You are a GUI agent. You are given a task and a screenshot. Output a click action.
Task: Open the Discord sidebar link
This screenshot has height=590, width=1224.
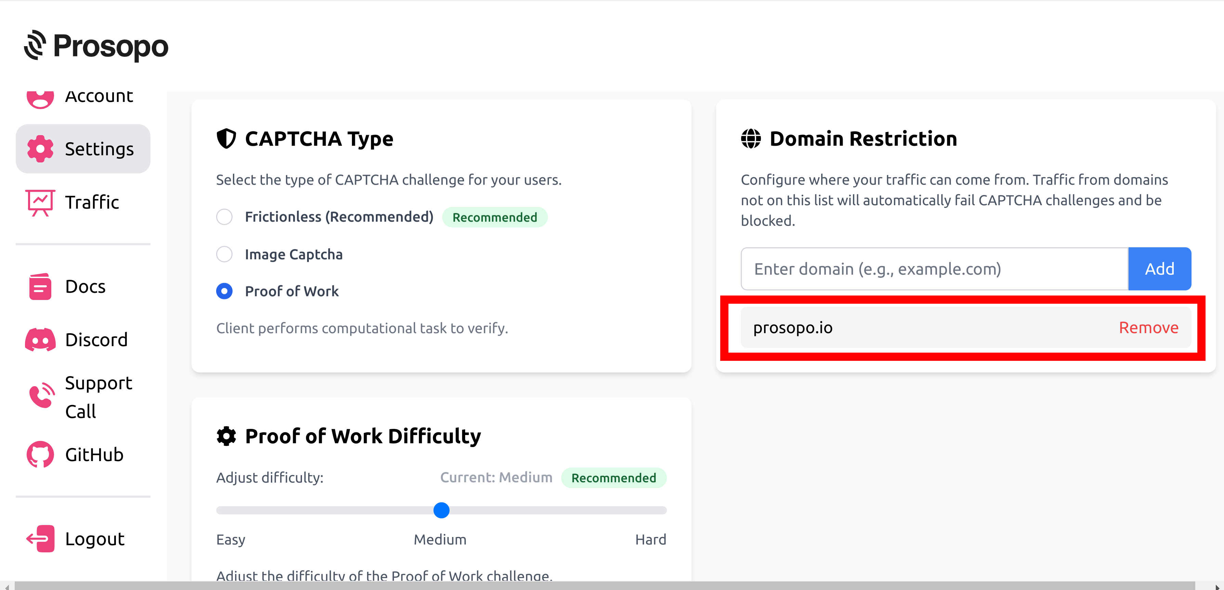(x=83, y=340)
